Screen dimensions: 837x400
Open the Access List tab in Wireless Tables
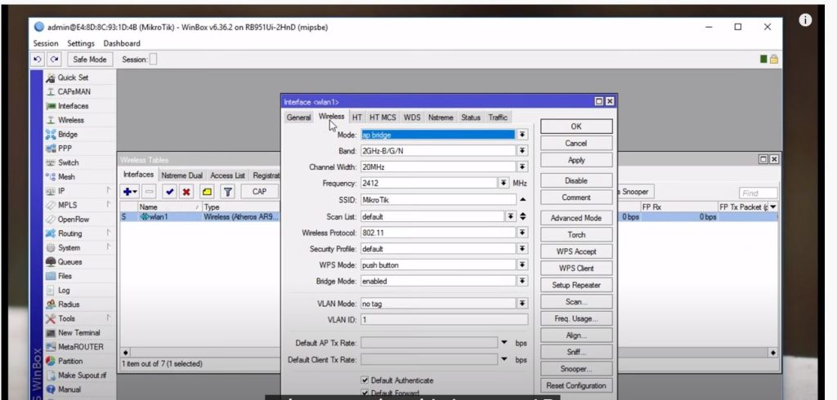(x=227, y=175)
